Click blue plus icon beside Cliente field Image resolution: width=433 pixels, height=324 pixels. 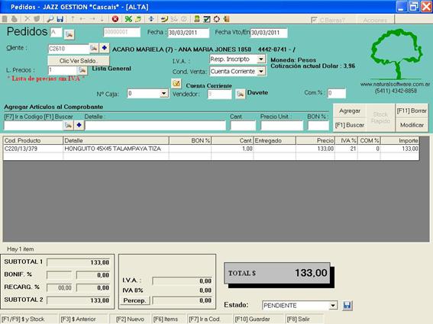click(x=105, y=48)
